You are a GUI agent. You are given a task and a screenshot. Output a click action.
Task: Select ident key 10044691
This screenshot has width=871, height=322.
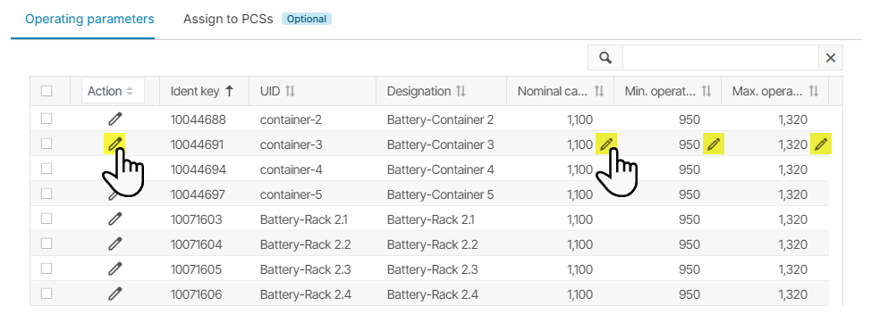(198, 144)
